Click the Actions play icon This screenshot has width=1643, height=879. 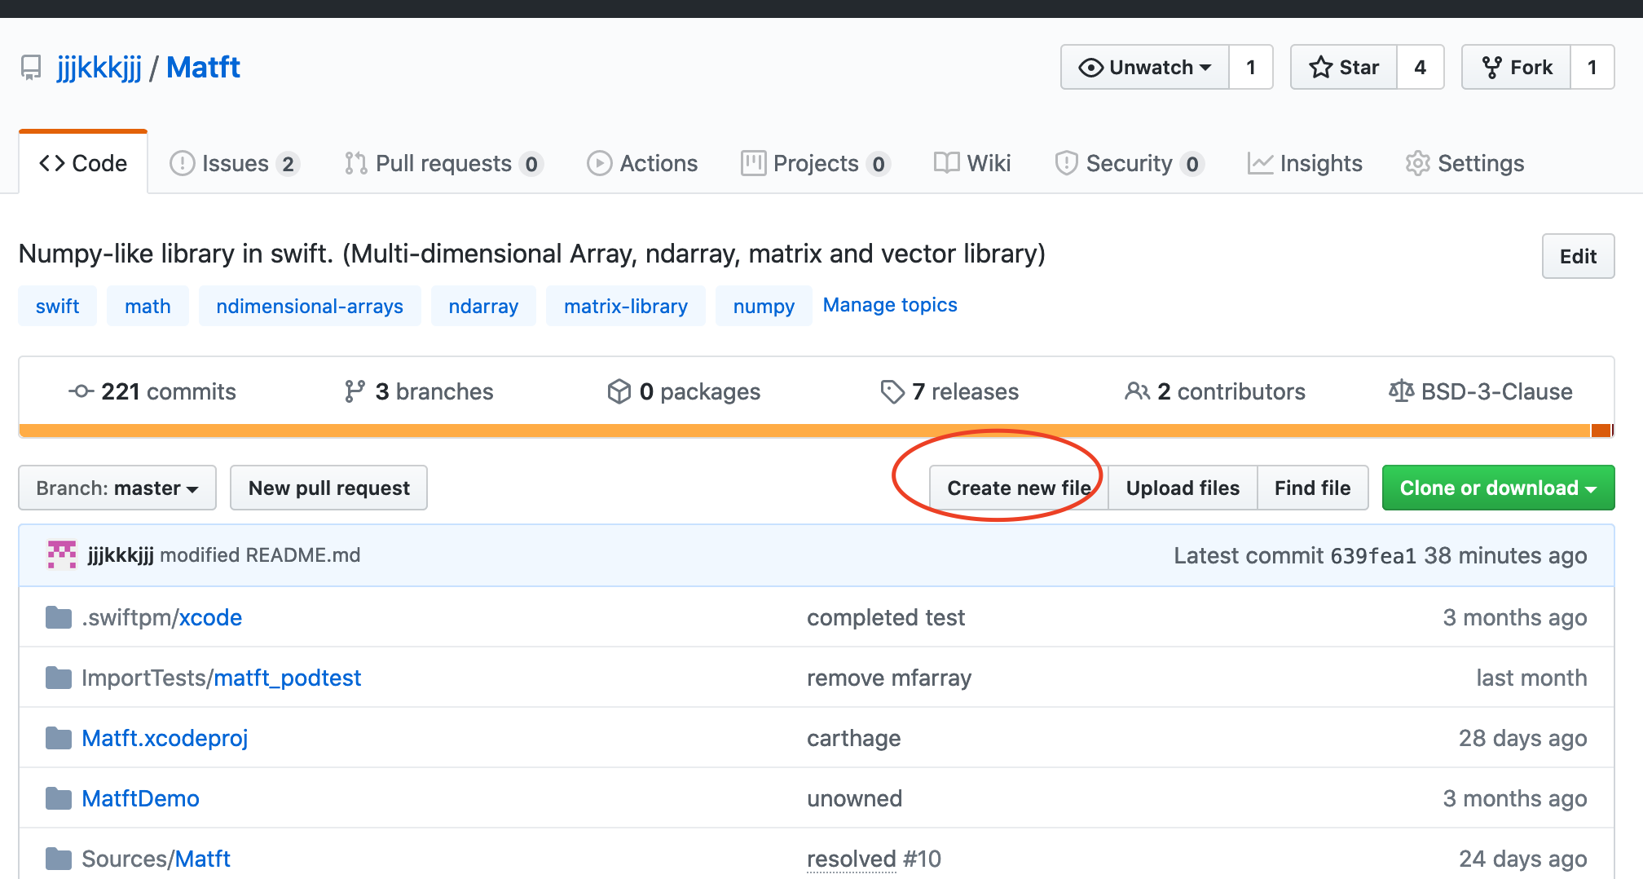(x=599, y=163)
